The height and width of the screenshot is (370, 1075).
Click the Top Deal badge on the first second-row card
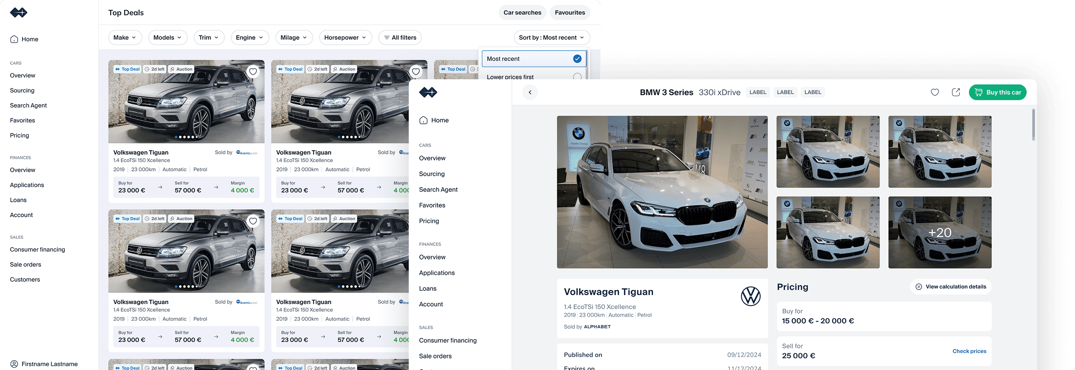click(127, 218)
